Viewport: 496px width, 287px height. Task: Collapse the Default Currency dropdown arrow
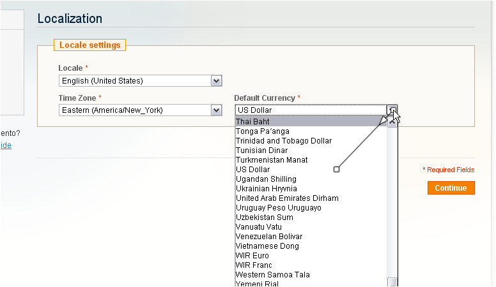point(392,110)
